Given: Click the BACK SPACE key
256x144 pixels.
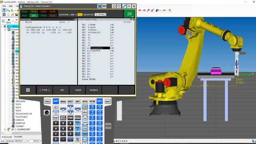Looking at the screenshot, I should coord(63,118).
